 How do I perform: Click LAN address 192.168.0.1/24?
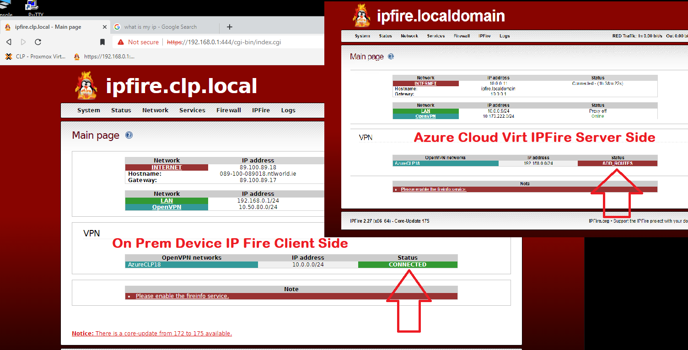click(x=258, y=201)
